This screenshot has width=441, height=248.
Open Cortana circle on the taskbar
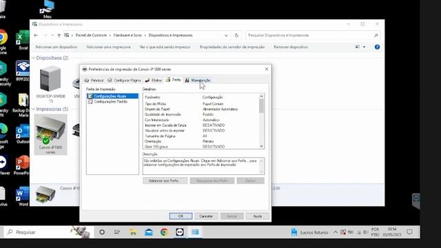coord(102,232)
